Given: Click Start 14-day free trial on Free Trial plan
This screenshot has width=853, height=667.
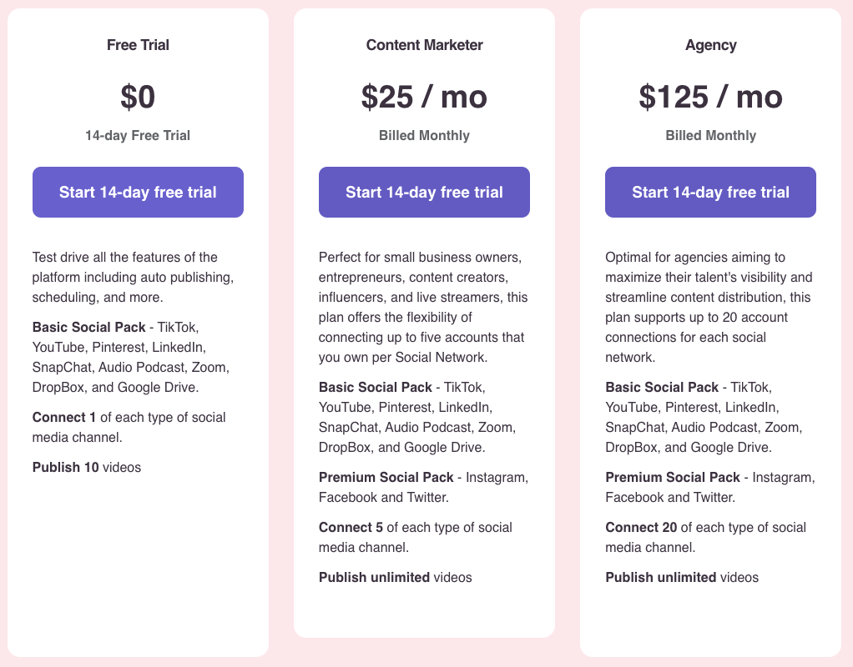Looking at the screenshot, I should [138, 192].
